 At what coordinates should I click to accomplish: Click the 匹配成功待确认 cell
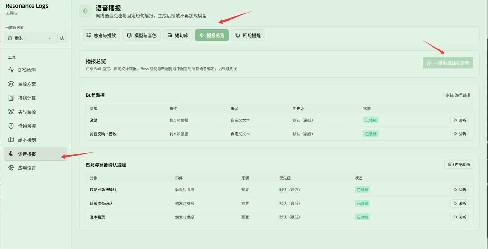pyautogui.click(x=103, y=190)
